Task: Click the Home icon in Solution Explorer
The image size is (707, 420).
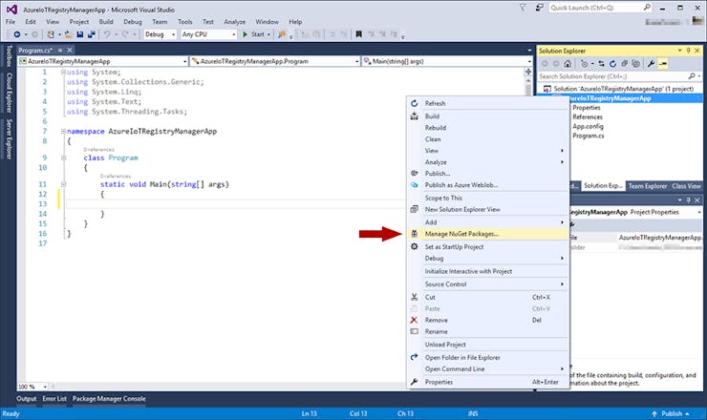Action: coord(568,64)
